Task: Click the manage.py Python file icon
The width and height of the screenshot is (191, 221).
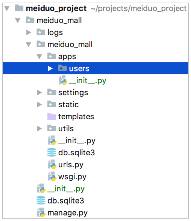Action: pos(41,213)
